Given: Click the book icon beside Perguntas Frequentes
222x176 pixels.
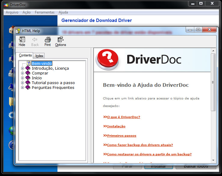Looking at the screenshot, I should (28, 87).
